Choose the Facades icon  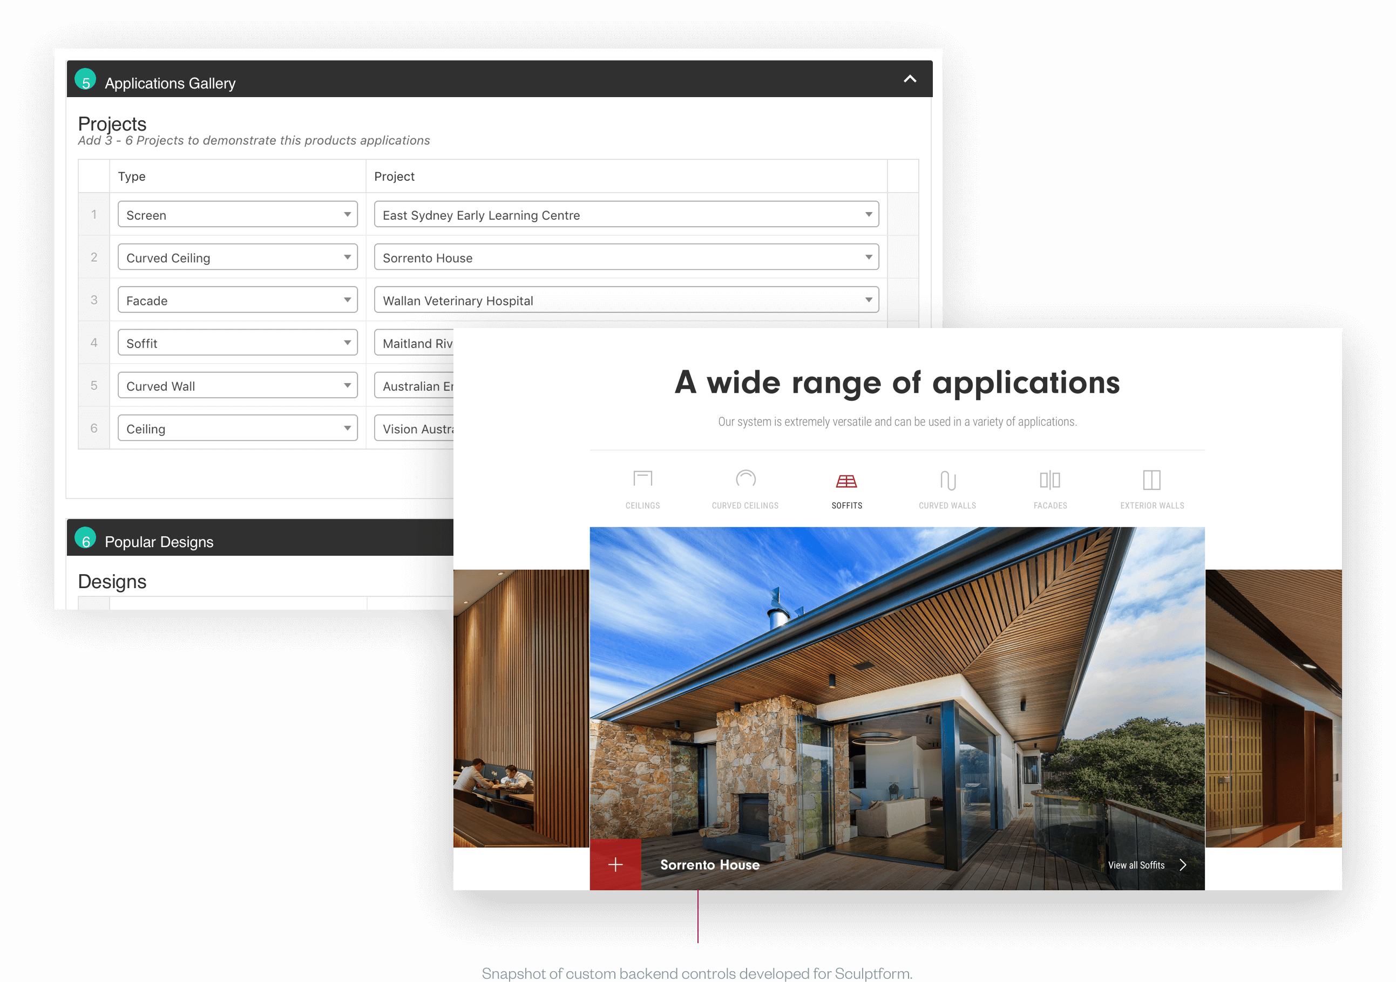(1049, 480)
